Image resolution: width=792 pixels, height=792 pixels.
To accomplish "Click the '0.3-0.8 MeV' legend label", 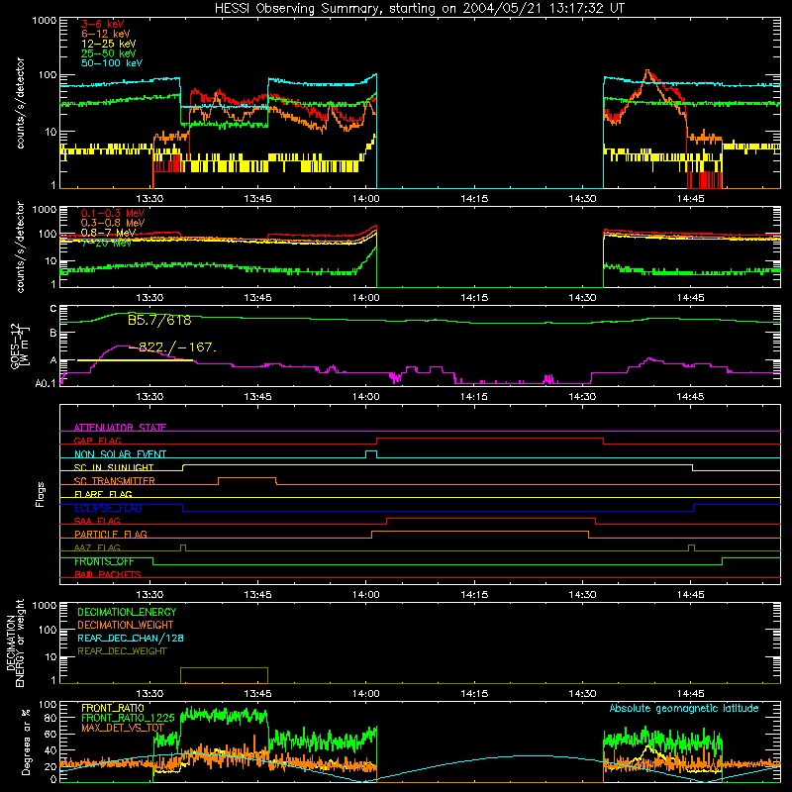I will point(113,223).
